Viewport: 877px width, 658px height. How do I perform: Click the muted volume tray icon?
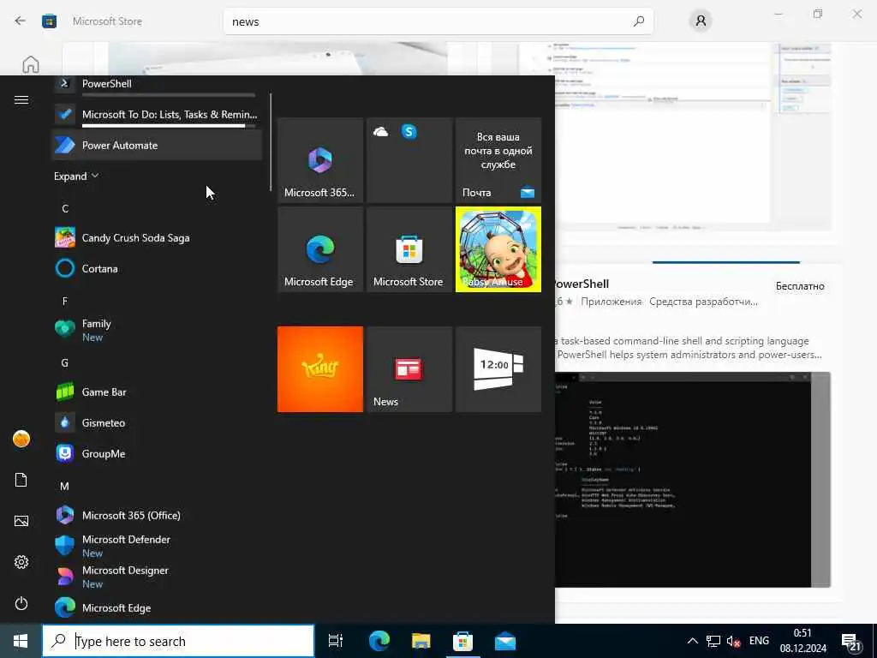733,641
